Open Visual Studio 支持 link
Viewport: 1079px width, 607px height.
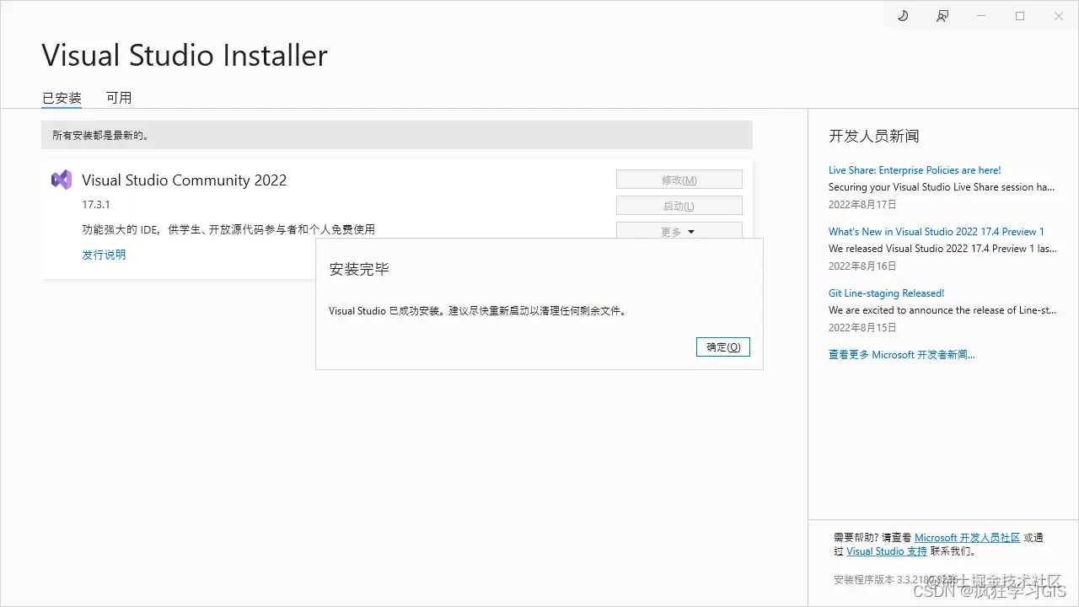click(x=887, y=551)
